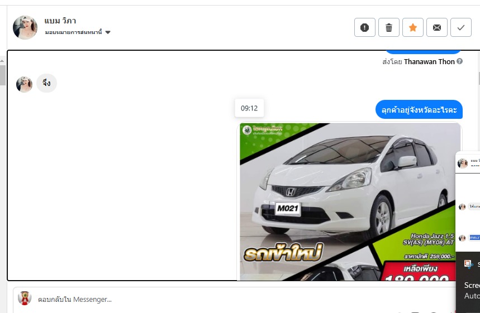
Task: Select the blue message ลูกค้าอยู่จังหวัดอะไรคะ
Action: (x=419, y=109)
